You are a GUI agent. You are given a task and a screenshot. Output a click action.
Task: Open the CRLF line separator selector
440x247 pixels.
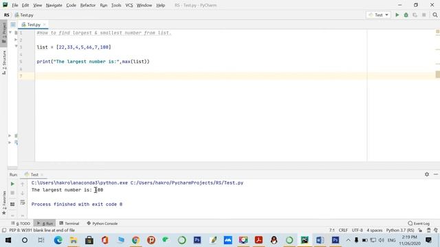click(x=343, y=231)
